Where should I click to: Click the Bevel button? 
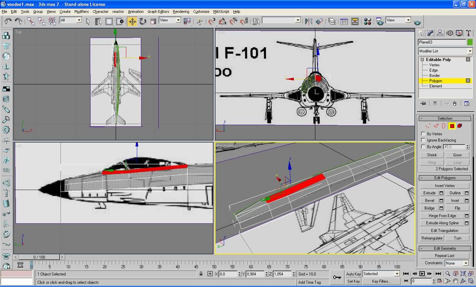click(429, 200)
